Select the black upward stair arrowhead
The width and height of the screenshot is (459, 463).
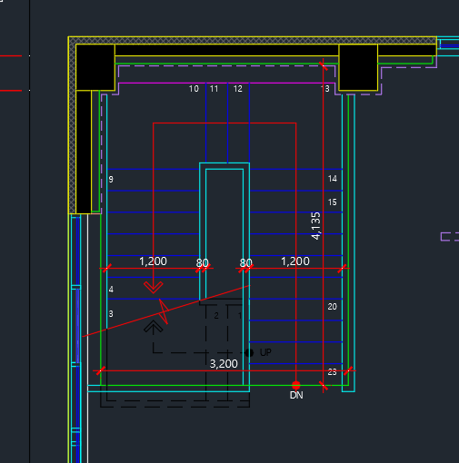[154, 327]
